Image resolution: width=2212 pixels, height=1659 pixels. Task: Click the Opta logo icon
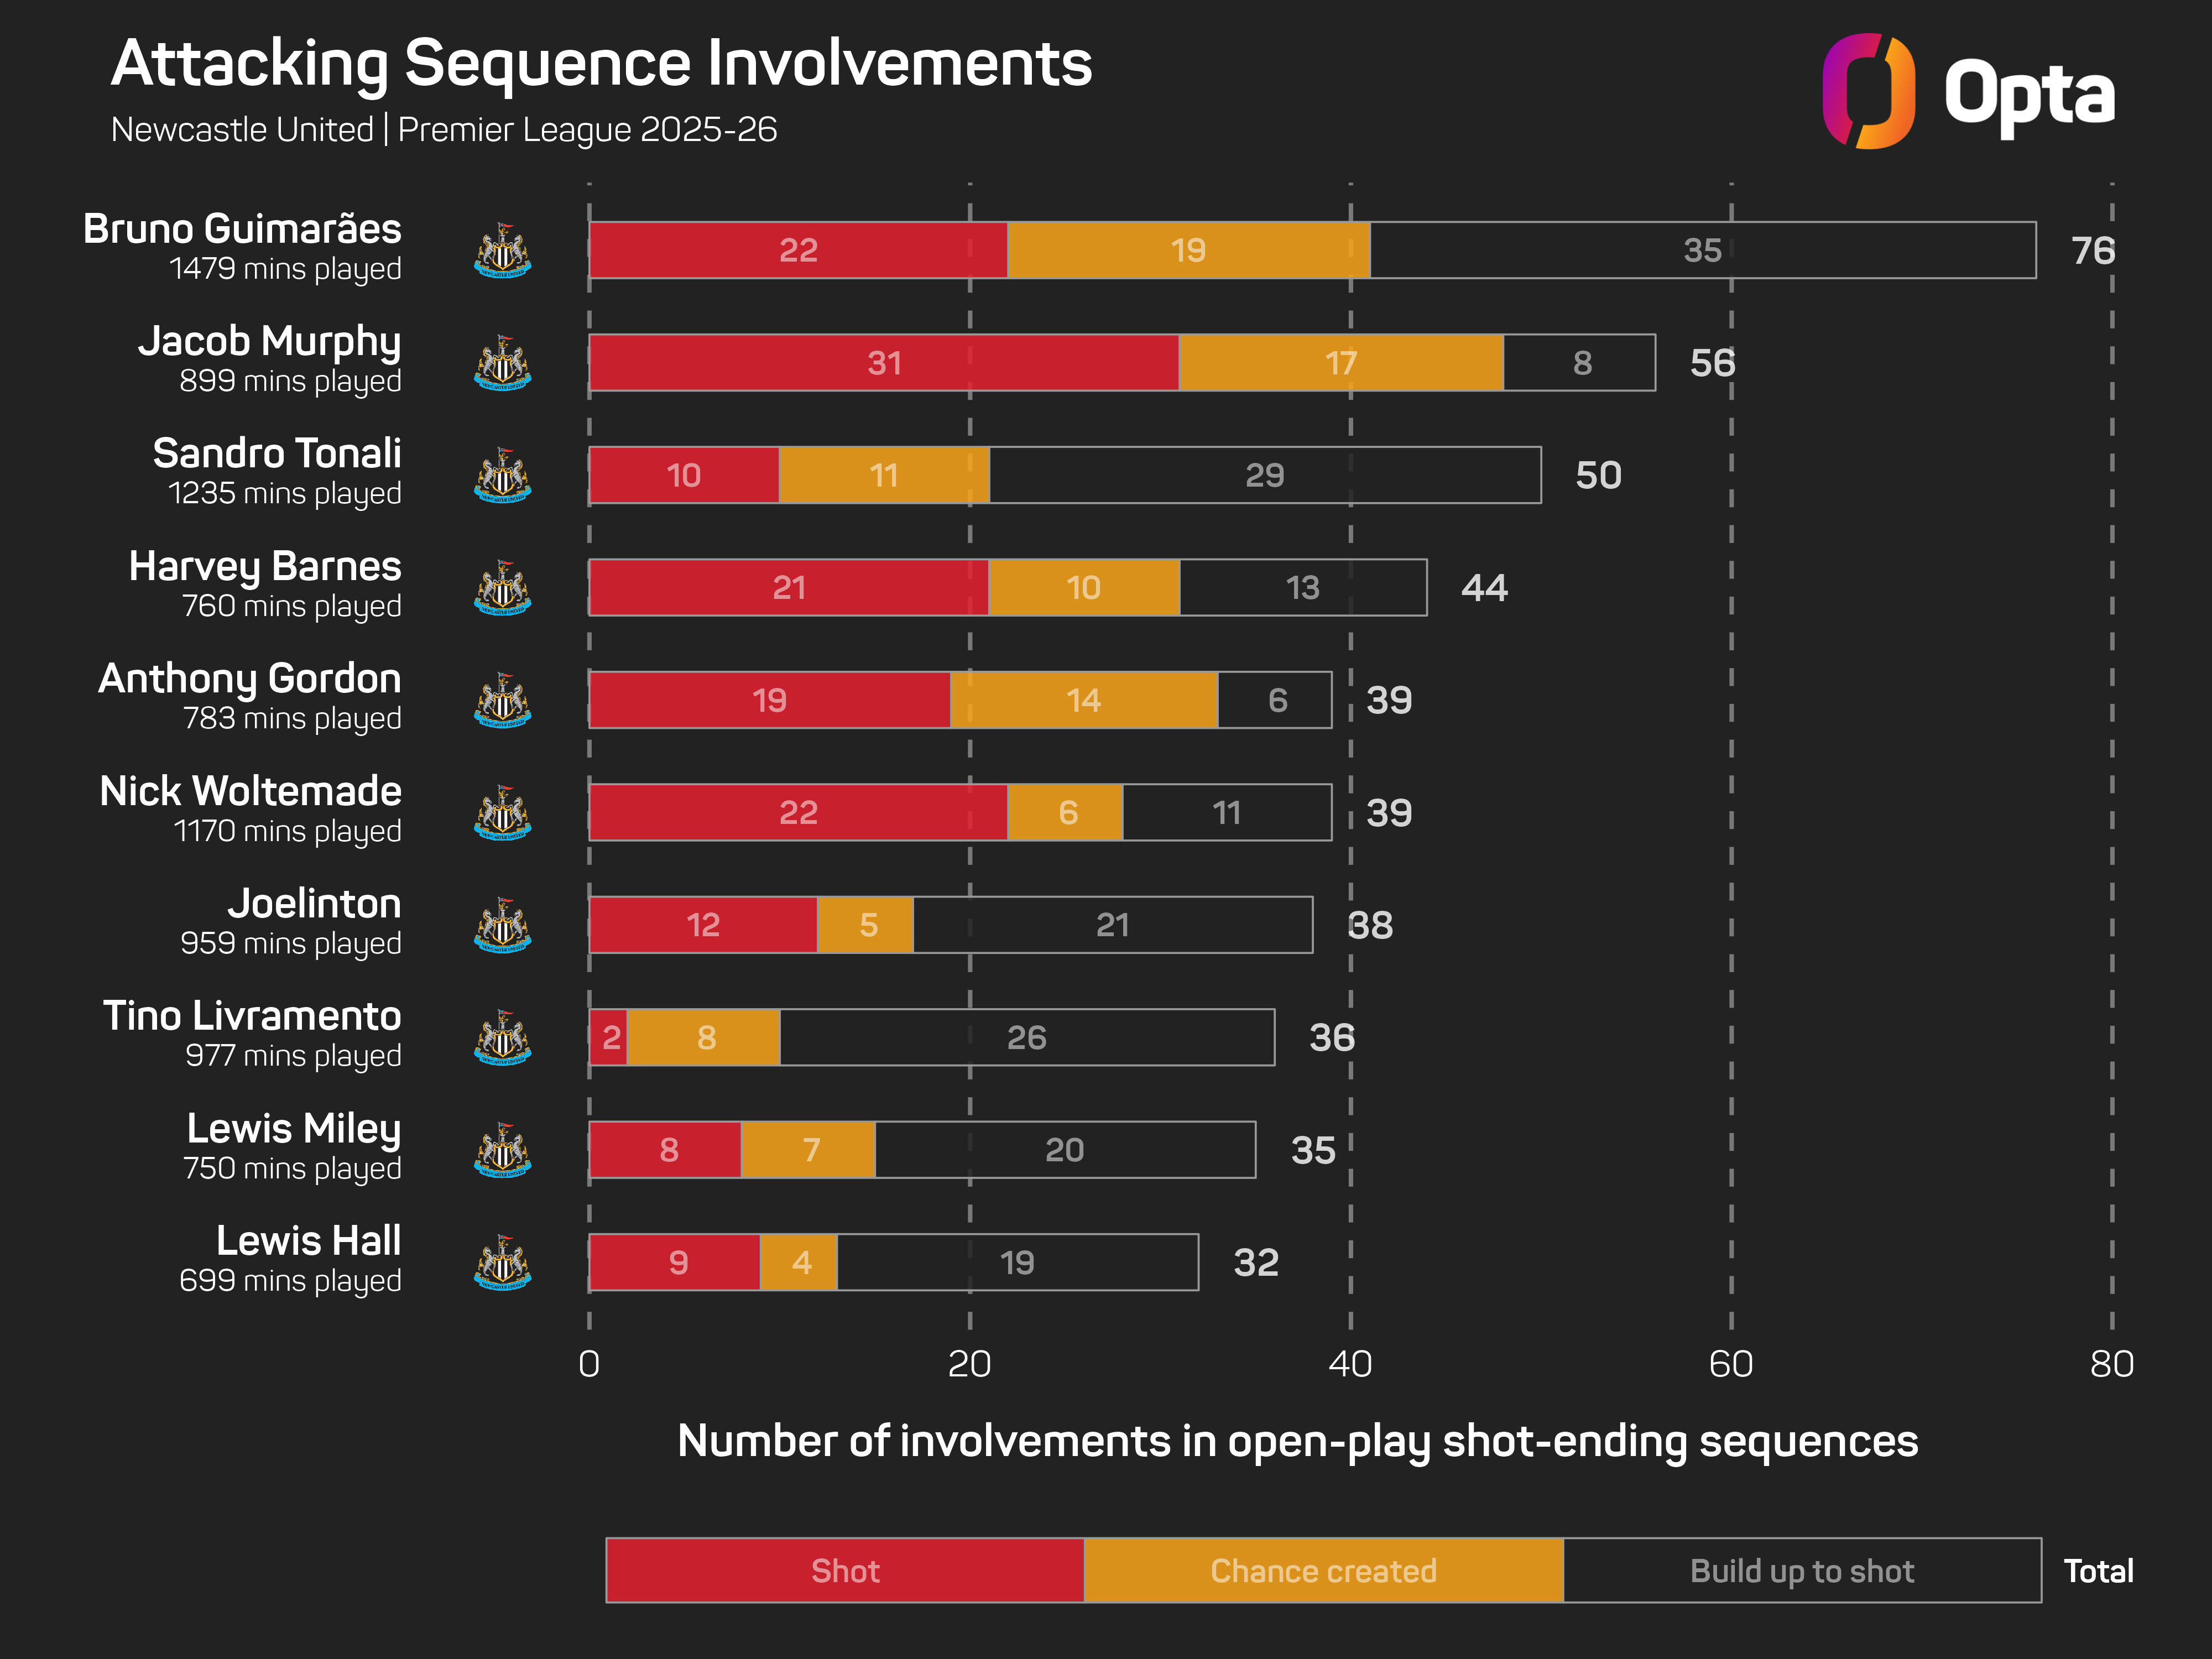coord(1868,91)
